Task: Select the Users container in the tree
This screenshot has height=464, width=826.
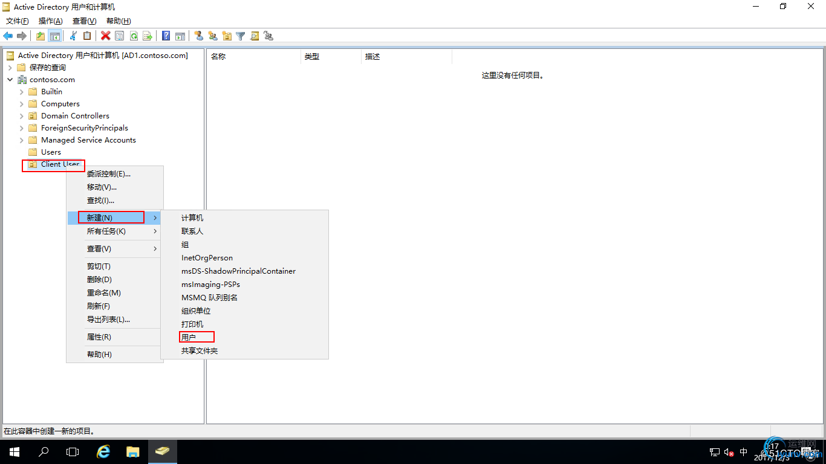Action: pyautogui.click(x=51, y=152)
